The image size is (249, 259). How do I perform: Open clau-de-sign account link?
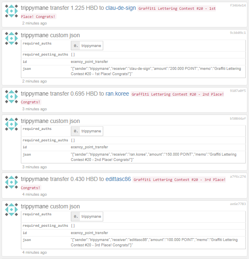click(x=120, y=8)
